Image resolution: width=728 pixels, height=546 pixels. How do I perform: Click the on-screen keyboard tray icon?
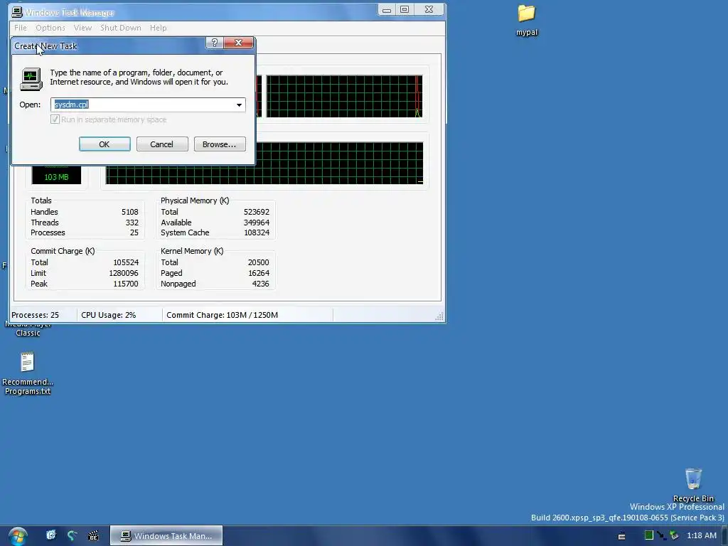621,536
